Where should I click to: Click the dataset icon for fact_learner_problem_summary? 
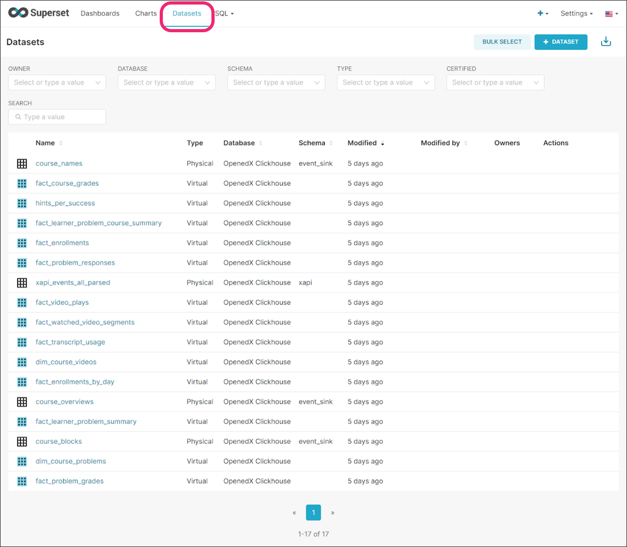[x=22, y=422]
